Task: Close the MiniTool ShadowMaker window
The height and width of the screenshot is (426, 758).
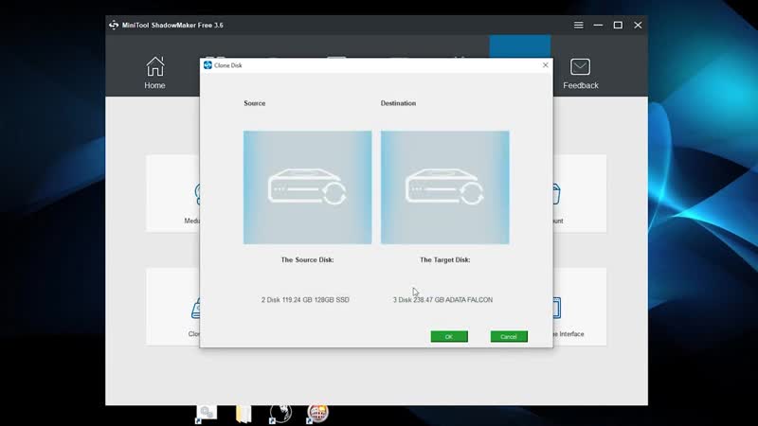Action: tap(638, 26)
